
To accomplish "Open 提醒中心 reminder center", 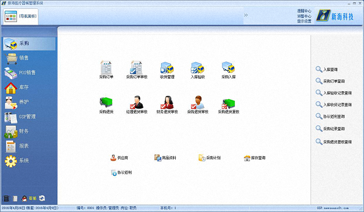I will tap(304, 11).
